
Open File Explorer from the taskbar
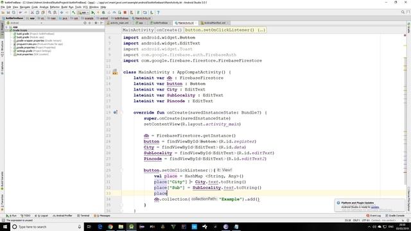click(x=121, y=227)
